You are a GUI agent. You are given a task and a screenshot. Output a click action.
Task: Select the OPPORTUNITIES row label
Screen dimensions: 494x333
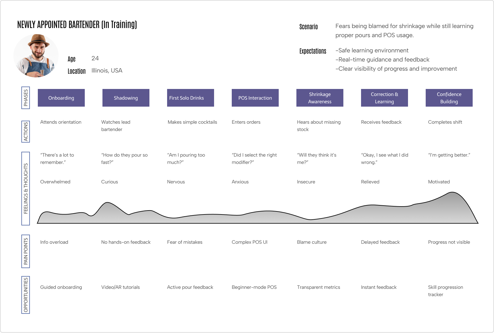[26, 295]
